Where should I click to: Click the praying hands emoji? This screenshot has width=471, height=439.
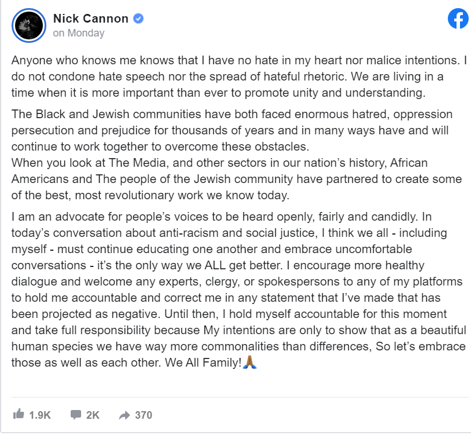249,362
